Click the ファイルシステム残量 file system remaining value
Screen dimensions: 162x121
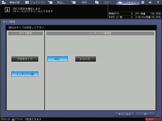pyautogui.click(x=156, y=17)
